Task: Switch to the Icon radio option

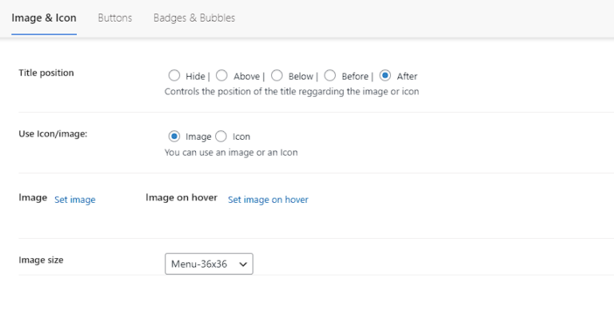Action: pos(221,137)
